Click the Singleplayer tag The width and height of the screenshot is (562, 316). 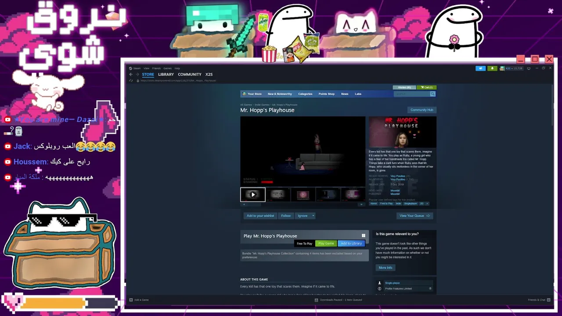pyautogui.click(x=411, y=204)
